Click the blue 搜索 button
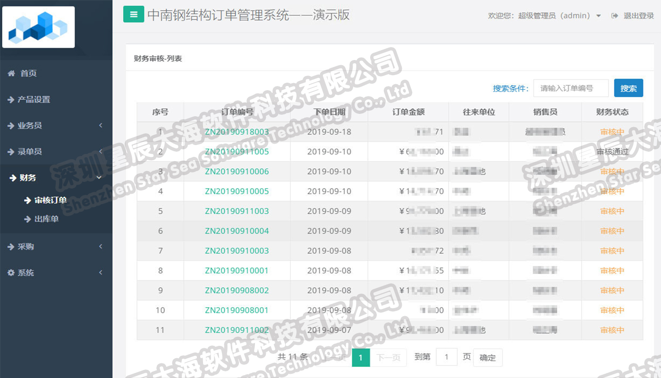Image resolution: width=661 pixels, height=378 pixels. [628, 88]
